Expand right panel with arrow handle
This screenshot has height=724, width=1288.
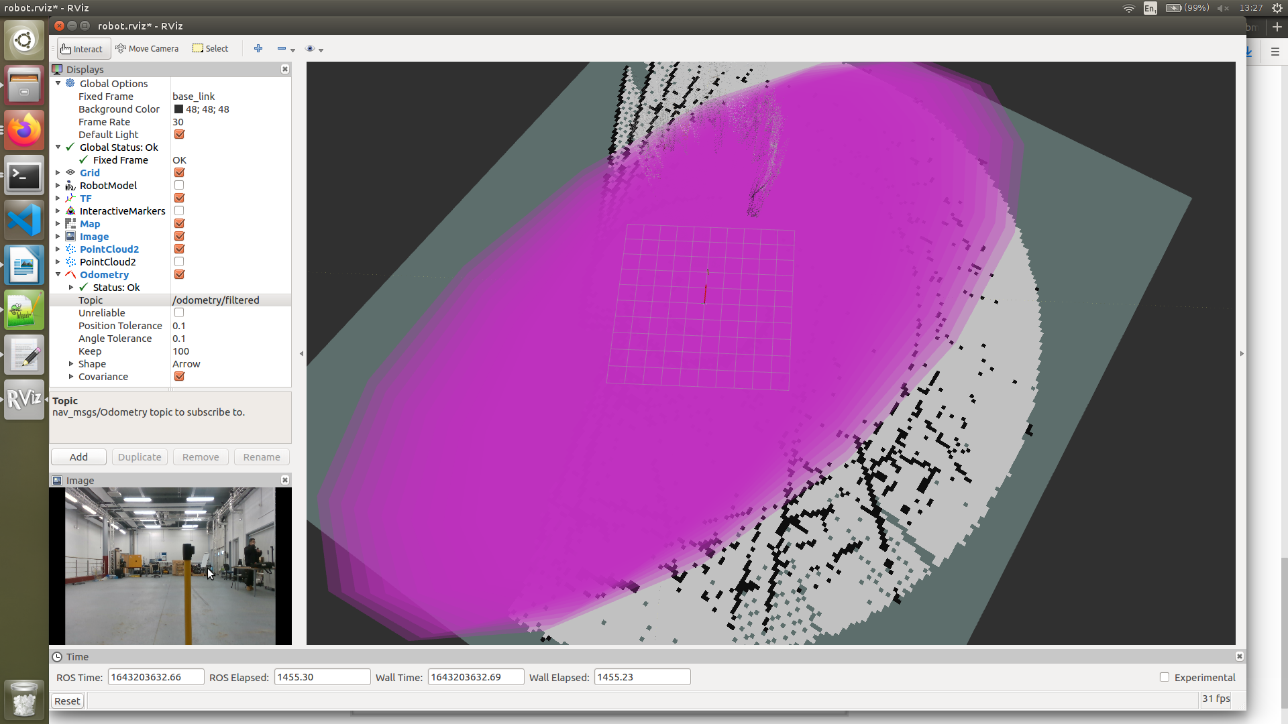click(x=1242, y=353)
